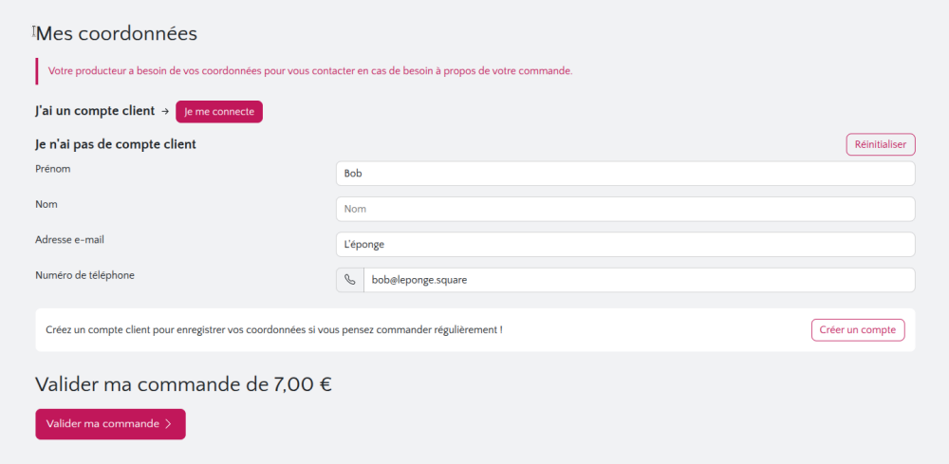Reset the form with Réinitialiser
The height and width of the screenshot is (464, 949).
(x=880, y=144)
